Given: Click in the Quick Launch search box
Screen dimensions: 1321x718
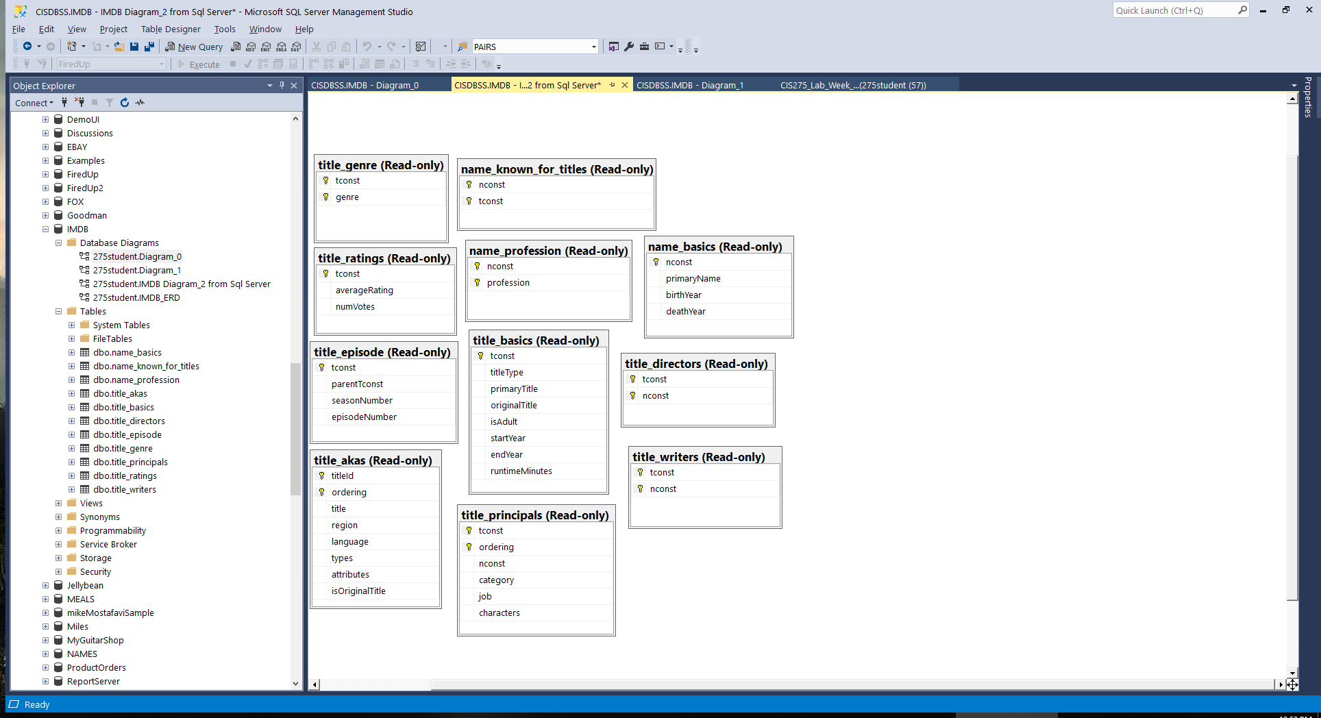Looking at the screenshot, I should (x=1175, y=10).
